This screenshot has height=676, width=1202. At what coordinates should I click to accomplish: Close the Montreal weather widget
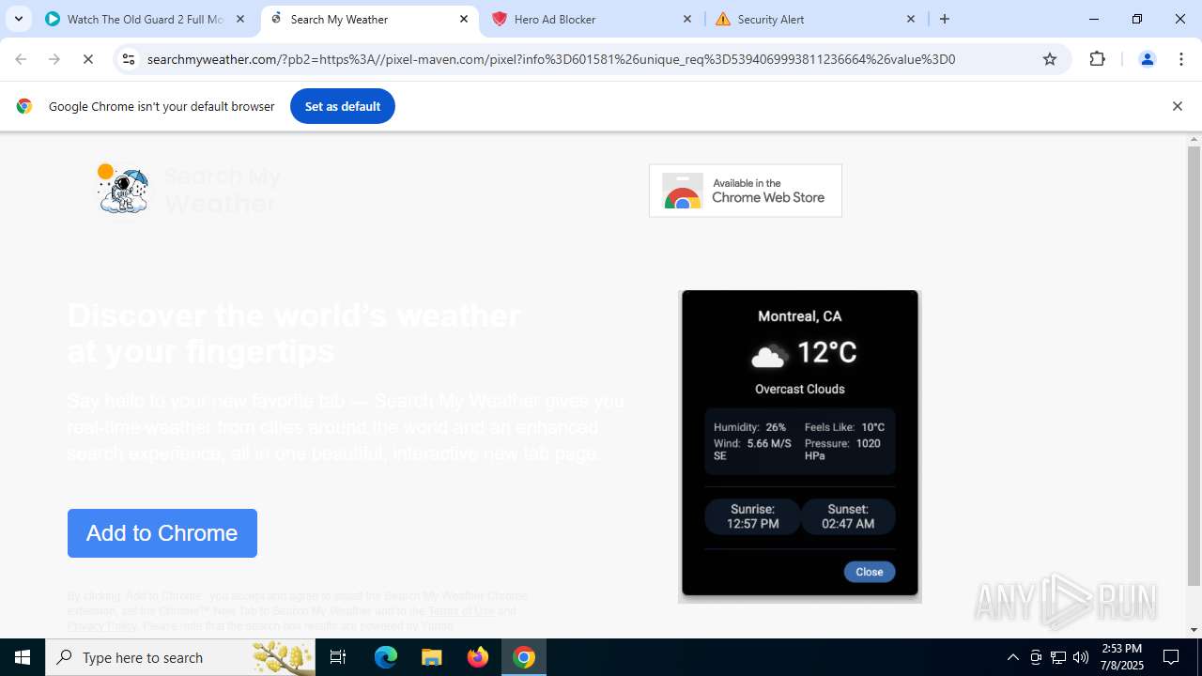(x=870, y=572)
